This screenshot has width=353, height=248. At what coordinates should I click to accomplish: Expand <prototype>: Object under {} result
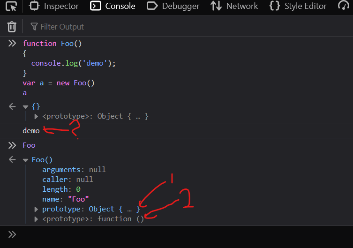click(x=36, y=116)
